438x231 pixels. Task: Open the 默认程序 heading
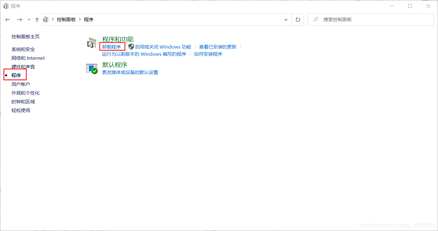[x=115, y=65]
